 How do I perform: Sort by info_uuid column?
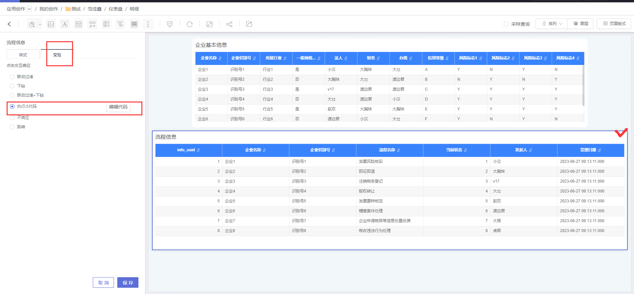coord(198,150)
